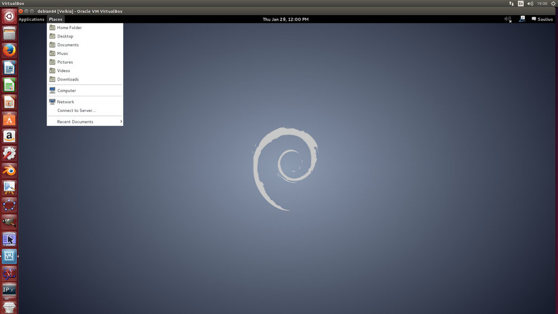Click the Ubuntu Dash home icon
The width and height of the screenshot is (558, 314).
click(x=9, y=17)
